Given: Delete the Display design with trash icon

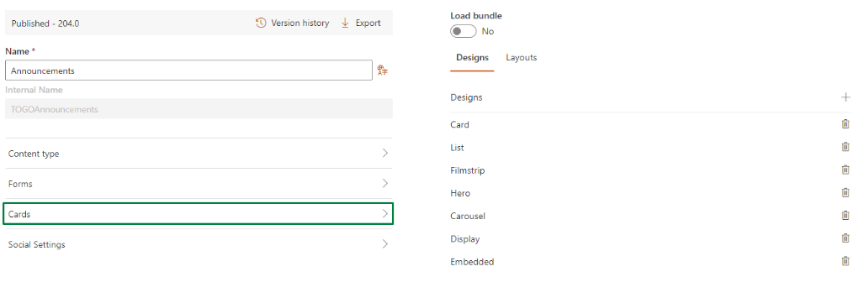Looking at the screenshot, I should (845, 238).
